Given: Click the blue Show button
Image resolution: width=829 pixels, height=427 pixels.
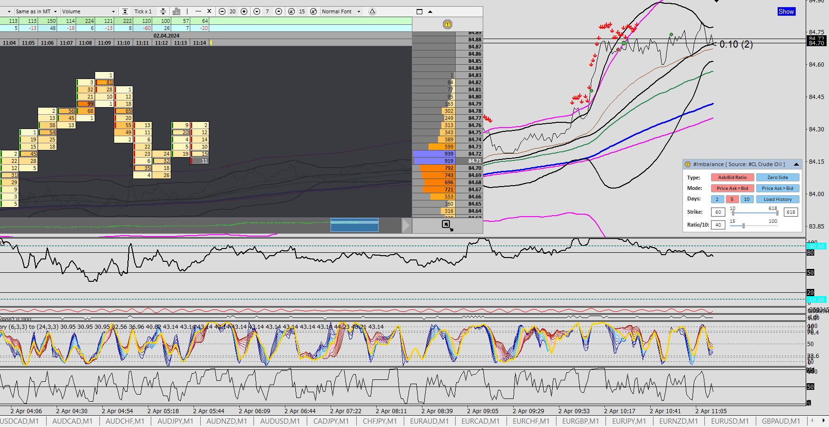Looking at the screenshot, I should tap(786, 12).
